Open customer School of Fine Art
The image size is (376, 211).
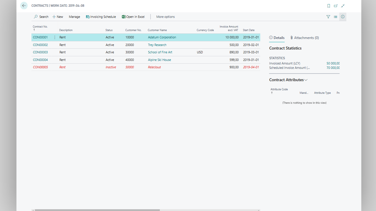click(160, 52)
